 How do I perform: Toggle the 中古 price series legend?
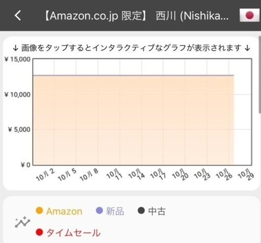(151, 211)
